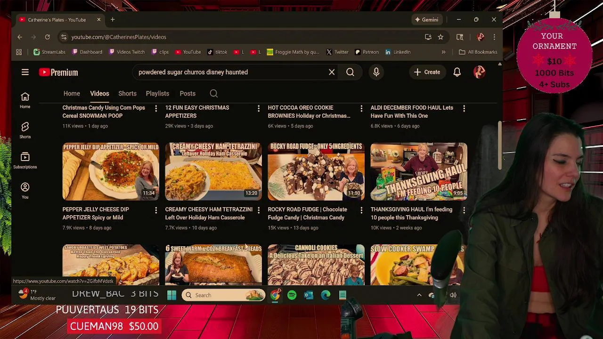
Task: Open the Patreon bookmark
Action: [x=367, y=52]
